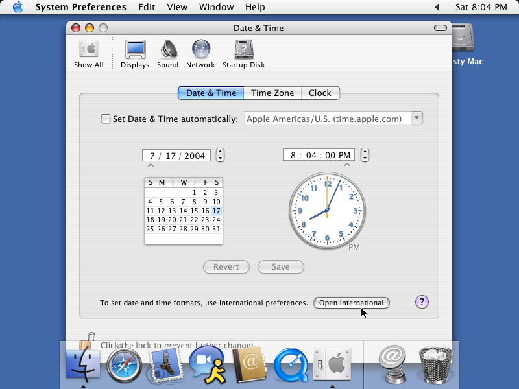Click the date stepper up arrow
Viewport: 519px width, 389px height.
coord(220,152)
